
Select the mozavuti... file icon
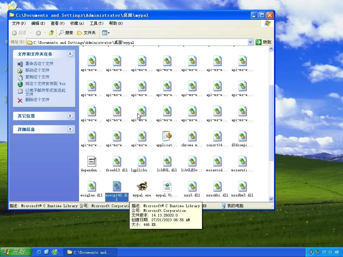(243, 161)
